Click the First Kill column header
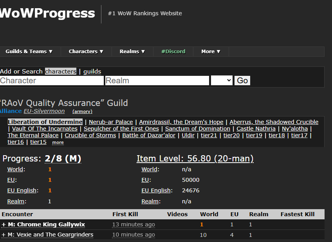 point(125,214)
